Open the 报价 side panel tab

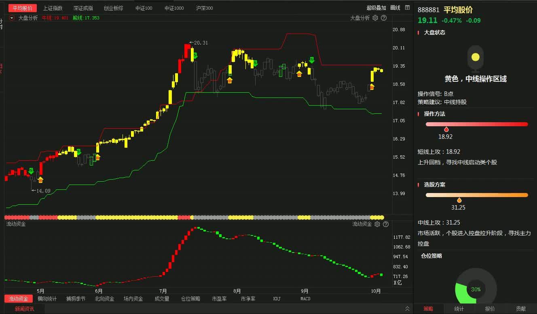pyautogui.click(x=490, y=309)
